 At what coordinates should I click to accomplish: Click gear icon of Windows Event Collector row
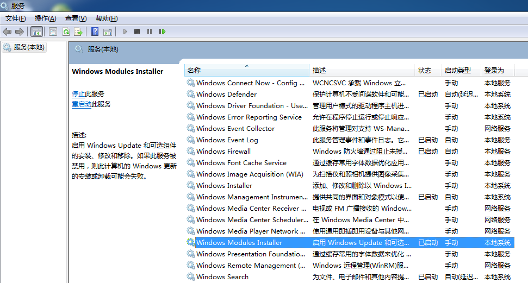(x=191, y=128)
